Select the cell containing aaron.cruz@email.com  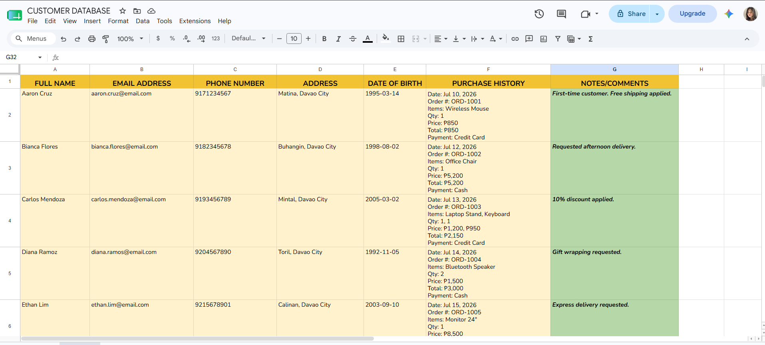coord(141,115)
